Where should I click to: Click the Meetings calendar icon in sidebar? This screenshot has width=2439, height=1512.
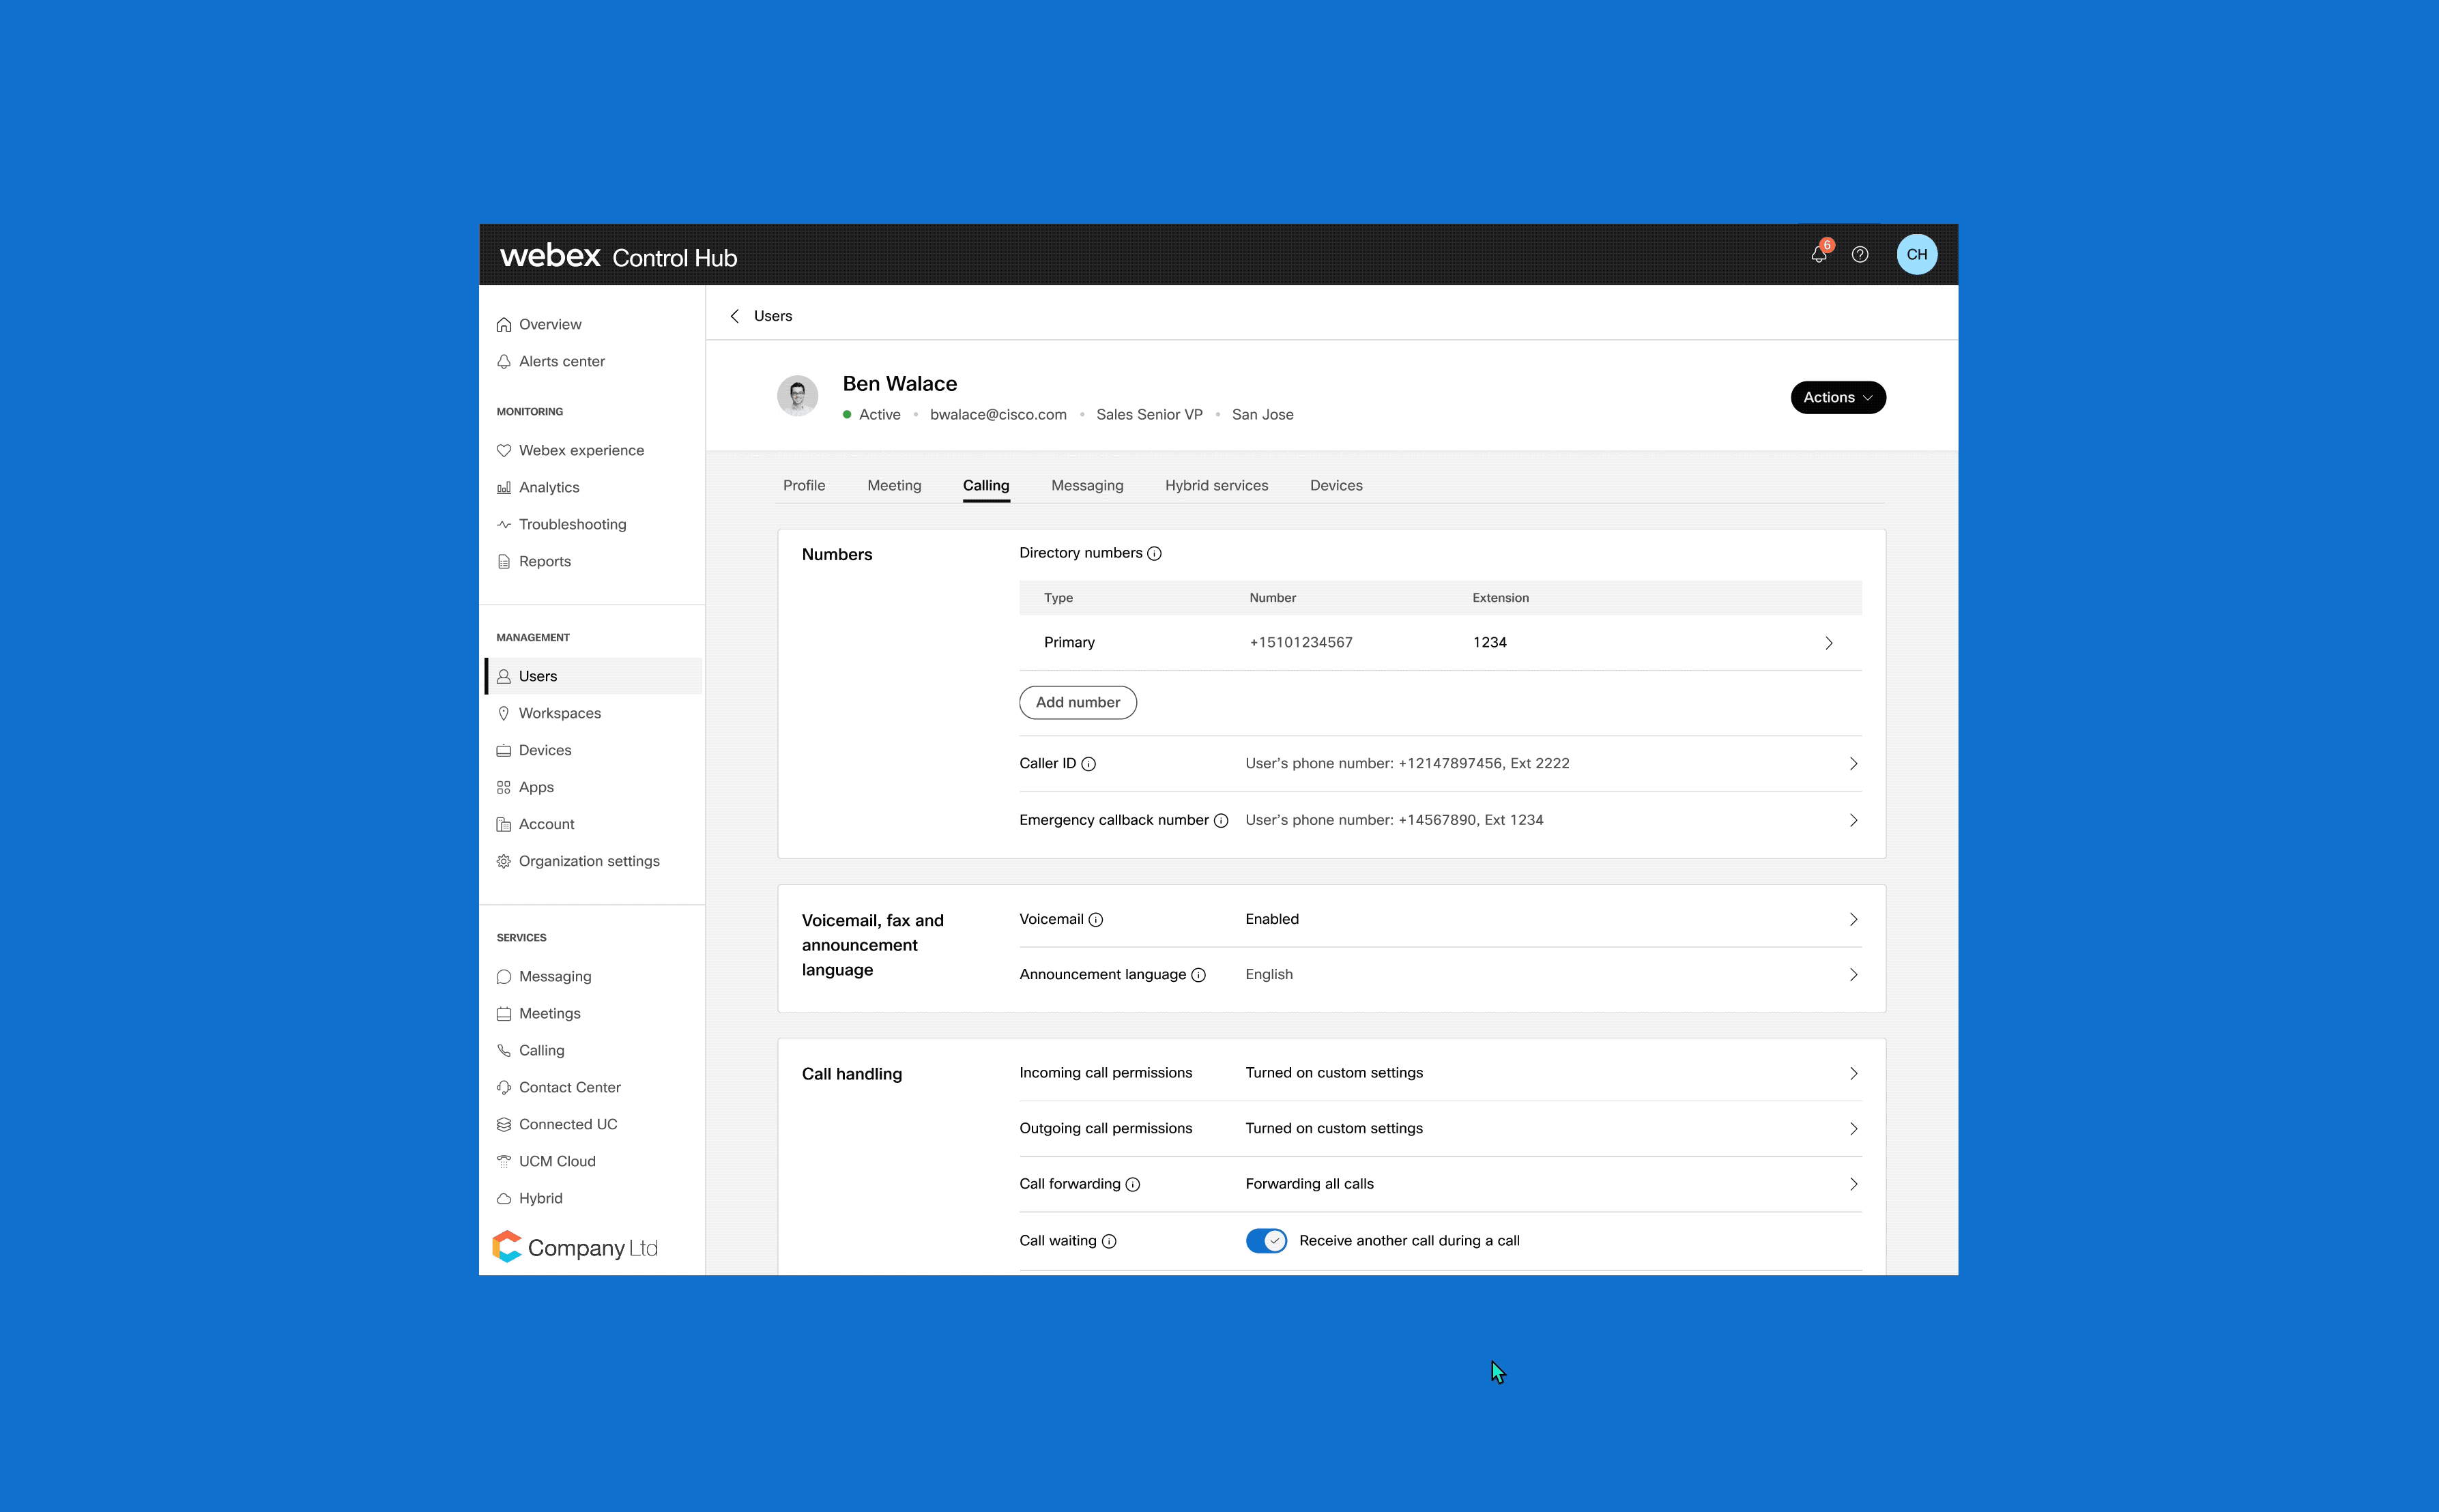504,1013
